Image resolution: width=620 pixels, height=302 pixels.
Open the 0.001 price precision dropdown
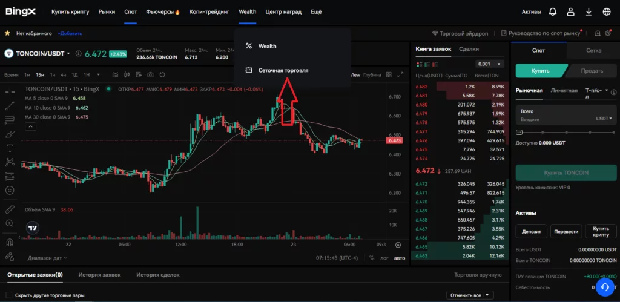(489, 64)
